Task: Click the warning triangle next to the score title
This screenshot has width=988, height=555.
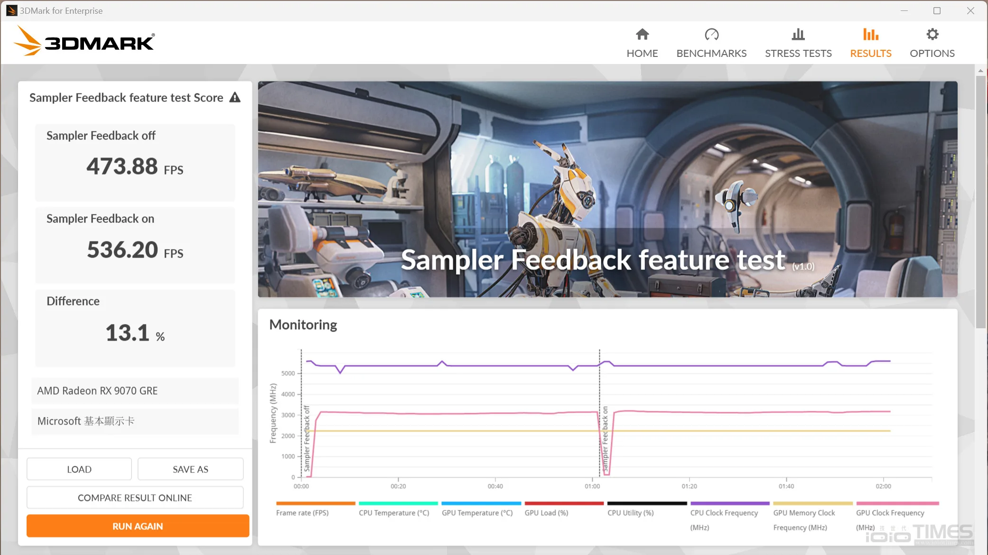Action: (235, 97)
